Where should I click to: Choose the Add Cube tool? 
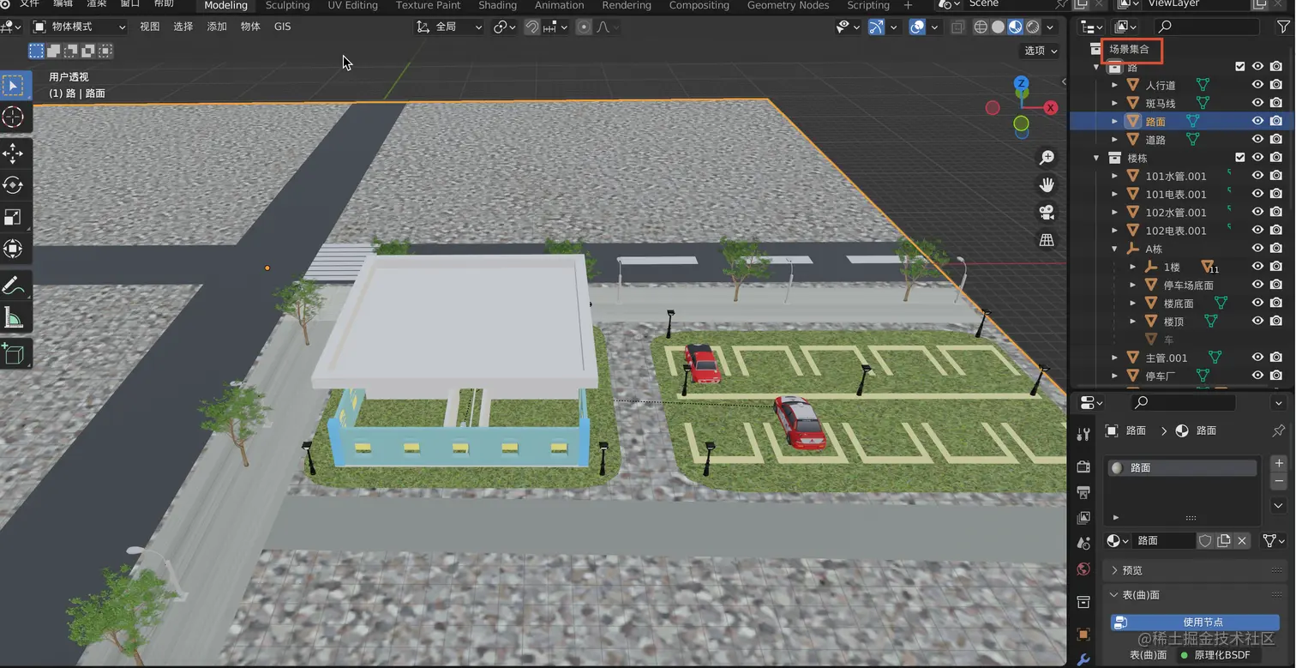tap(14, 353)
